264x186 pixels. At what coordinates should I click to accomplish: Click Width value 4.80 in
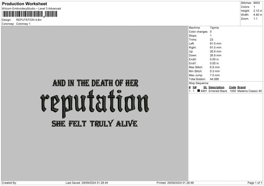pyautogui.click(x=257, y=15)
